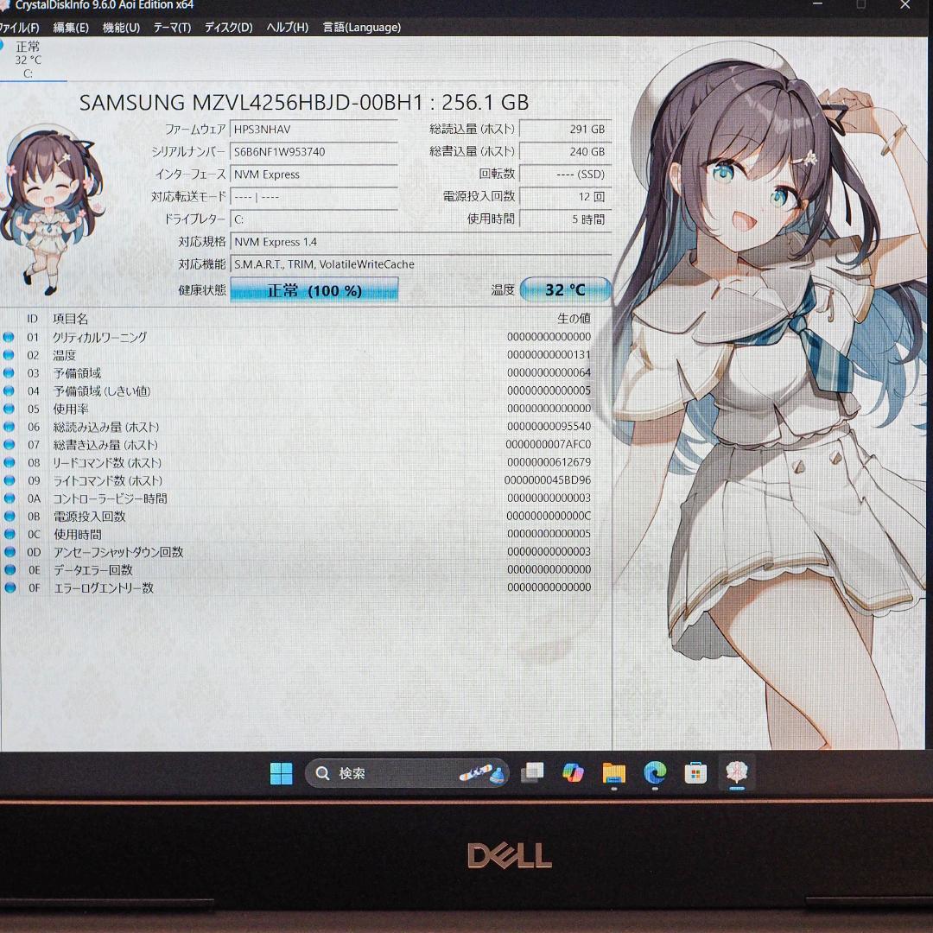Image resolution: width=933 pixels, height=933 pixels.
Task: Click the blue status icon beside 使用率 attribute
Action: point(9,408)
